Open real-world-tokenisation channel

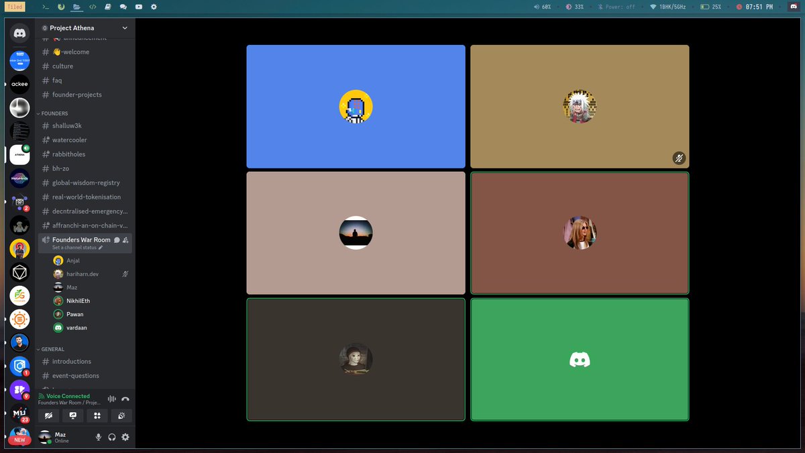(85, 197)
